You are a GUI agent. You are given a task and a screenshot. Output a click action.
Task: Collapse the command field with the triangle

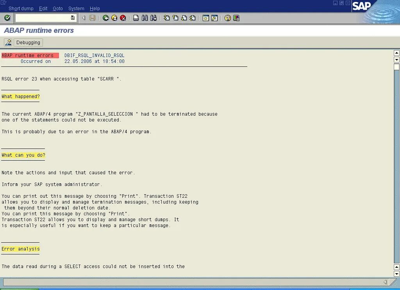coord(84,18)
